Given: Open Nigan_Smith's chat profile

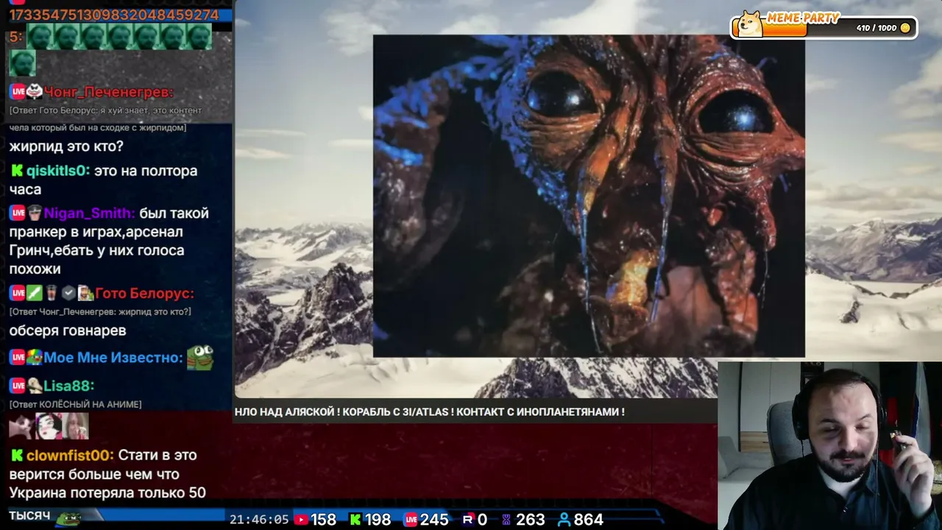Looking at the screenshot, I should (x=90, y=213).
